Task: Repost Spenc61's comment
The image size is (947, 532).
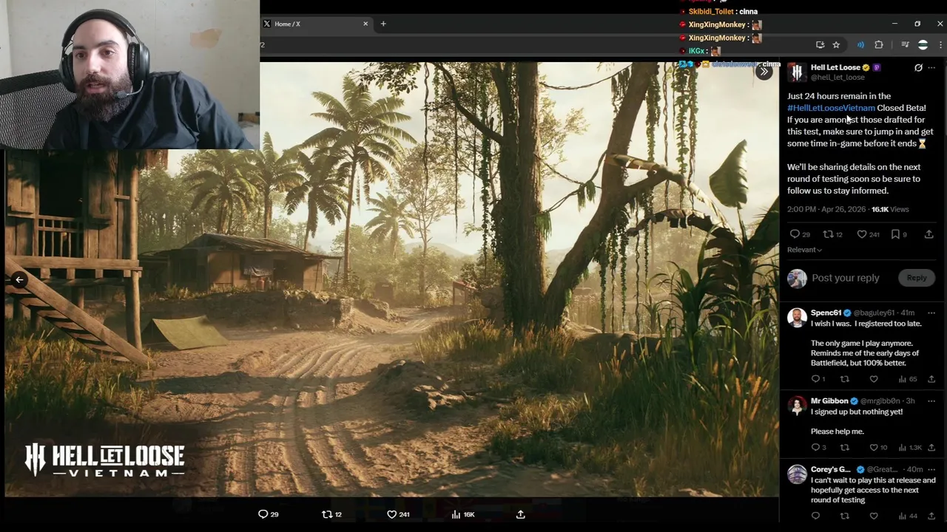Action: [x=844, y=379]
